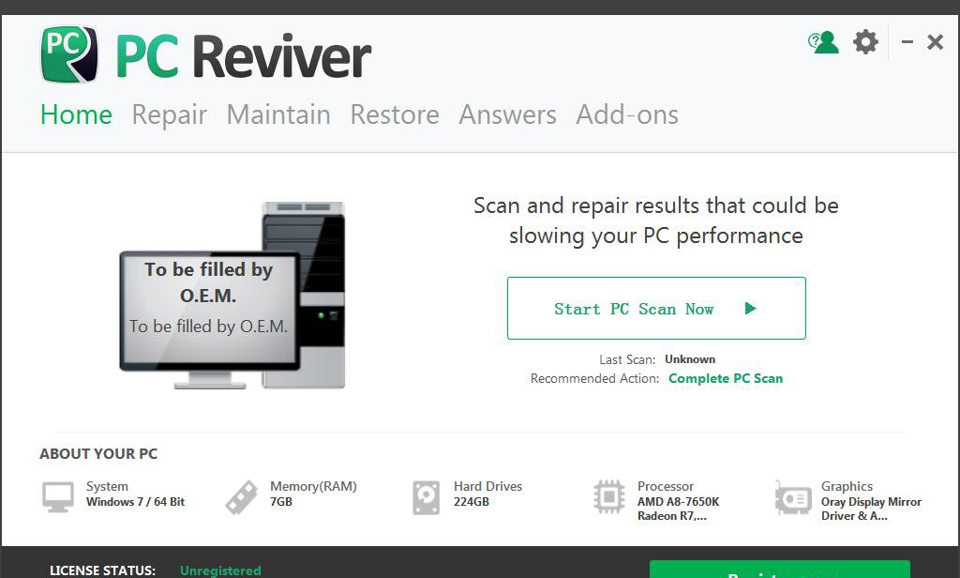960x578 pixels.
Task: Click the PC Reviver title text
Action: click(243, 56)
